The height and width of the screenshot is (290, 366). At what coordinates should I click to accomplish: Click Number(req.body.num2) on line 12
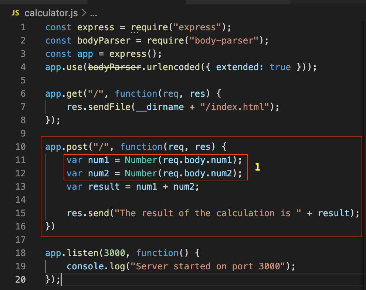(x=182, y=173)
